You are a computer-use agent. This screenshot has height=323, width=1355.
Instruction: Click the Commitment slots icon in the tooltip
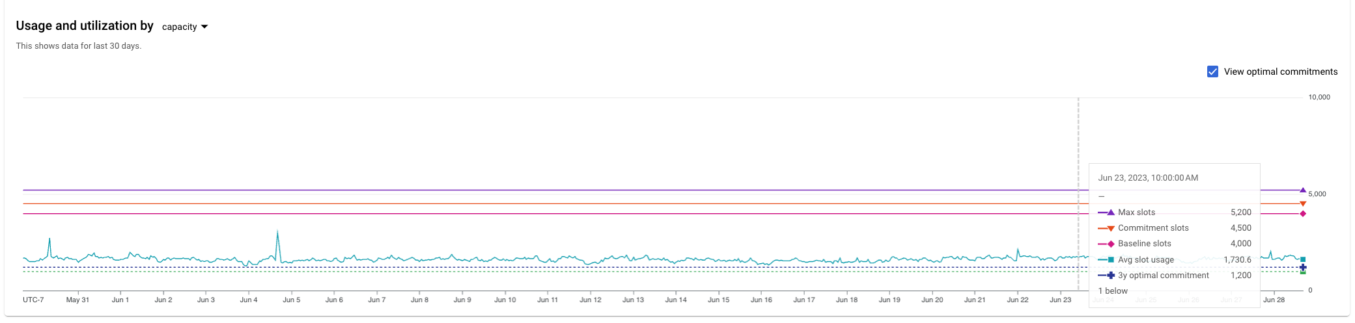coord(1110,228)
